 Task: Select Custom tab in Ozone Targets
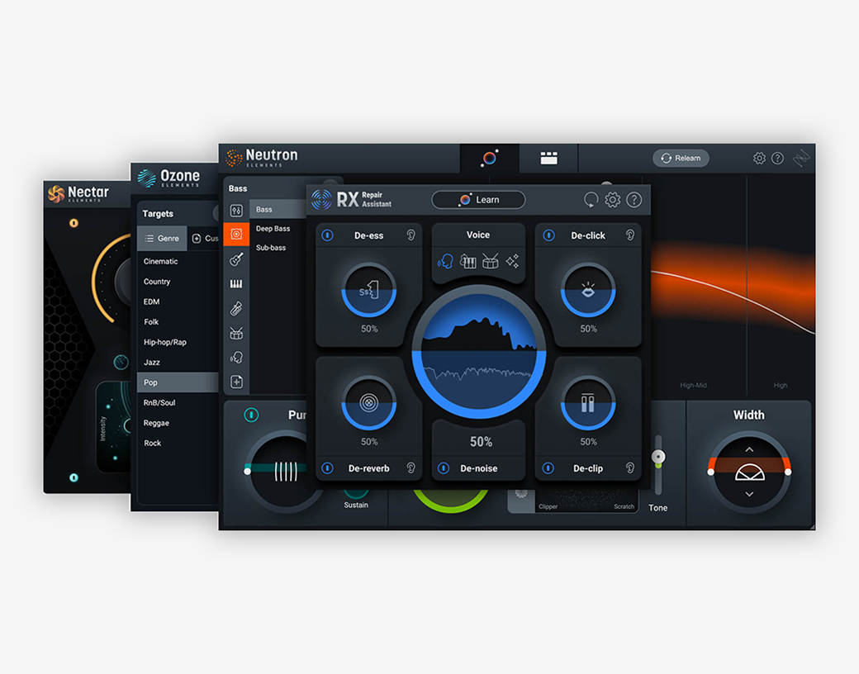point(204,239)
